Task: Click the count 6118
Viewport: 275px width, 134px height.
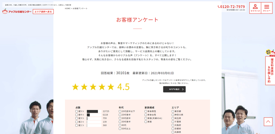Action: (x=105, y=115)
